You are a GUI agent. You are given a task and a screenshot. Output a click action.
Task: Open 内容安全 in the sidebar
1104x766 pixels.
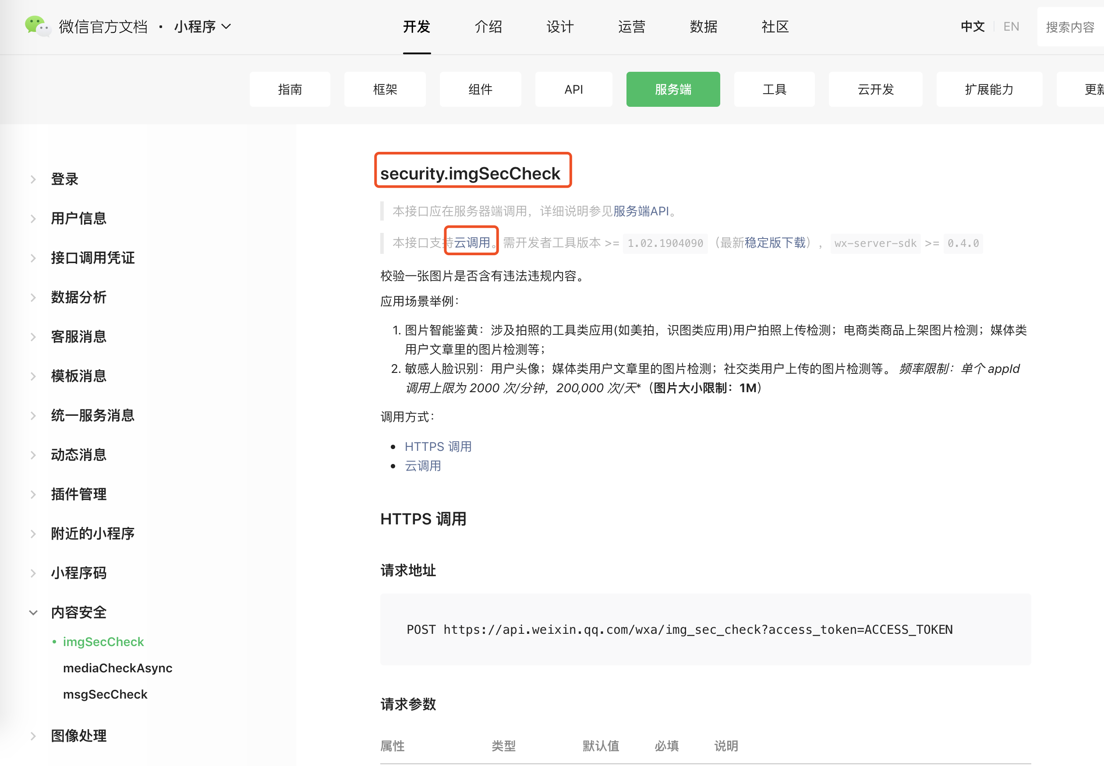pos(79,612)
